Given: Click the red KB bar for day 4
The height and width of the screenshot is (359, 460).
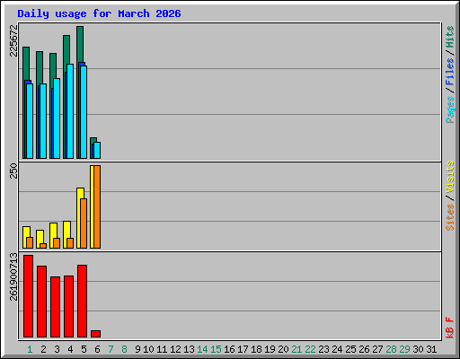Looking at the screenshot, I should (x=69, y=307).
